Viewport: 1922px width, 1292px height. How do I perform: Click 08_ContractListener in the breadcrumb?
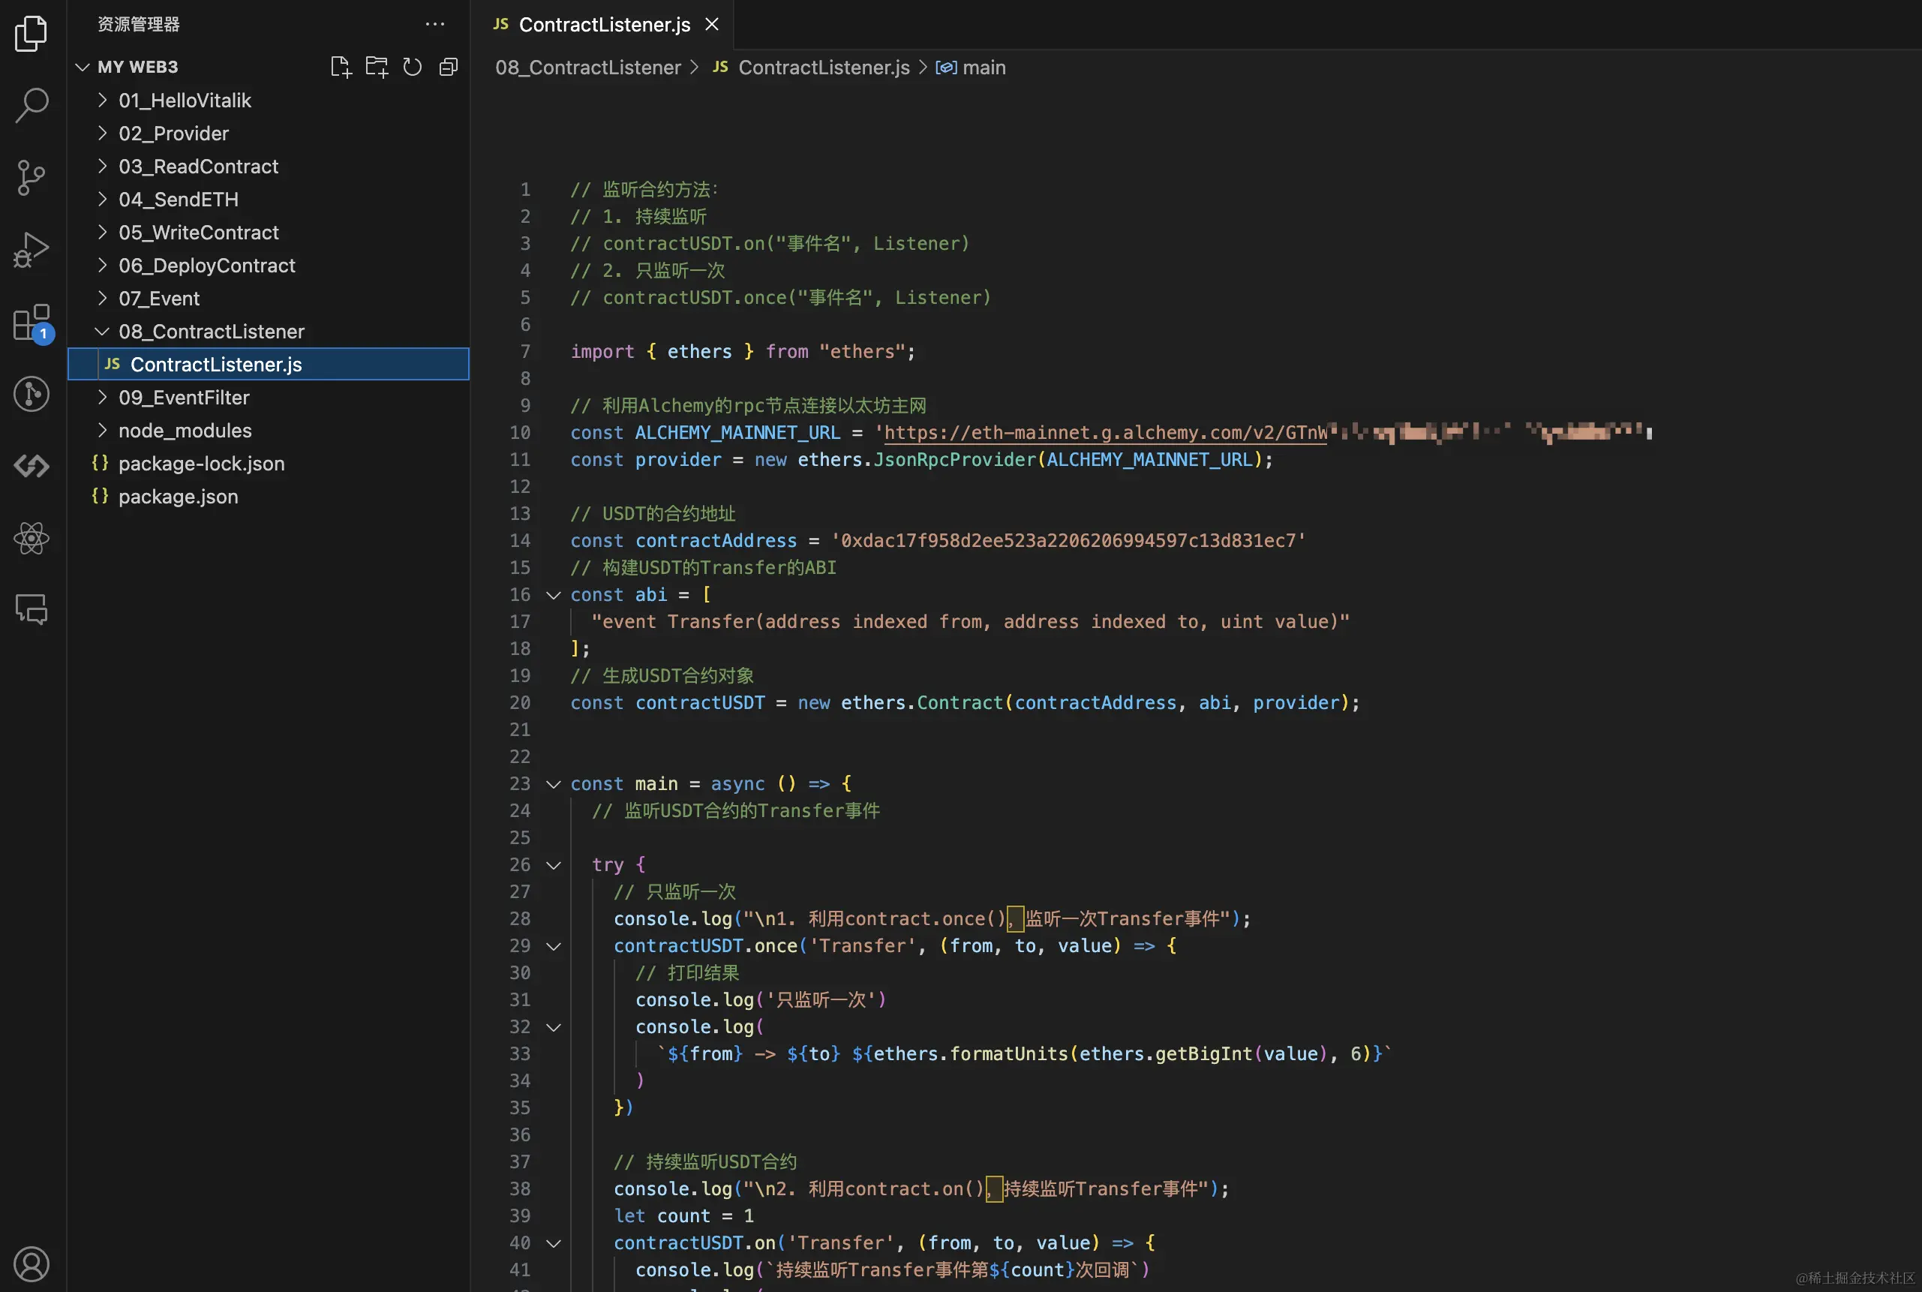[x=587, y=68]
